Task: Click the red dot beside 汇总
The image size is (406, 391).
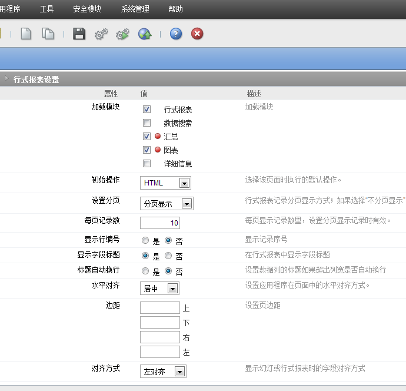Action: (x=158, y=136)
